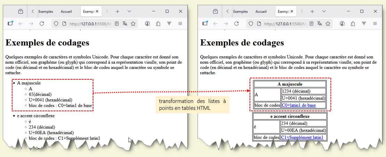Viewport: 386px width, 157px height.
Task: Click the account profile icon in left window
Action: (148, 24)
